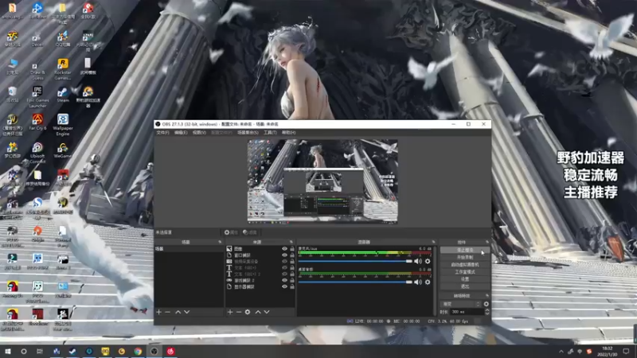Pop out the Controls dock panel
Image resolution: width=637 pixels, height=358 pixels.
[x=487, y=242]
